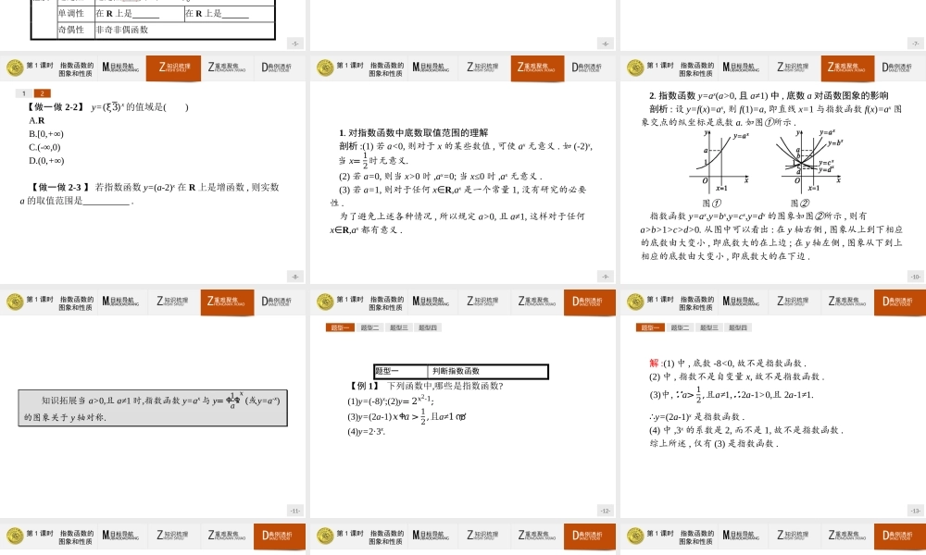The image size is (926, 555).
Task: Switch to page 1 of the 做一做 slide
Action: 23,92
